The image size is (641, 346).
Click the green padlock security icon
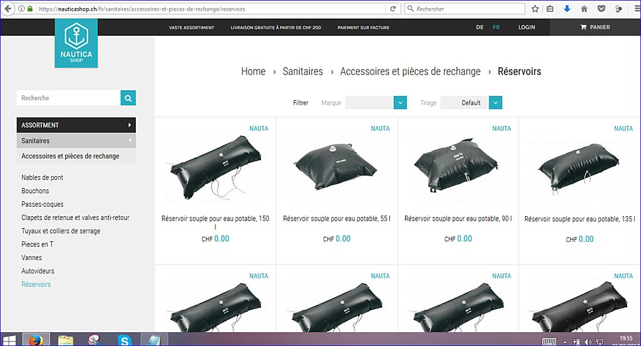pyautogui.click(x=30, y=9)
